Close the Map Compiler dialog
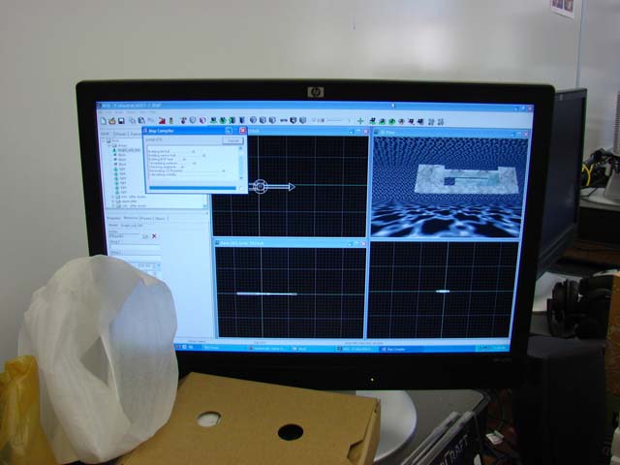The width and height of the screenshot is (620, 465). click(242, 130)
